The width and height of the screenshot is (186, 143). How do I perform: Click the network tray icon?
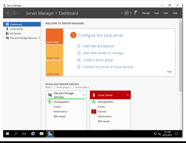155,134
